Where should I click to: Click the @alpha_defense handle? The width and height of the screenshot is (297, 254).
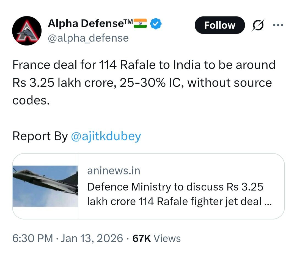tap(88, 38)
